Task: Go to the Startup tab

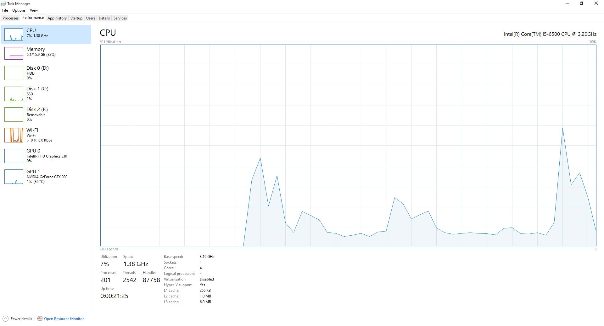Action: 76,18
